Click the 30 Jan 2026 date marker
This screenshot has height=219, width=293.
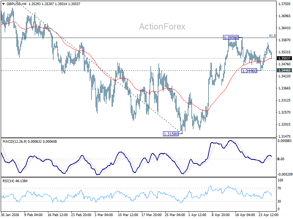(x=10, y=215)
